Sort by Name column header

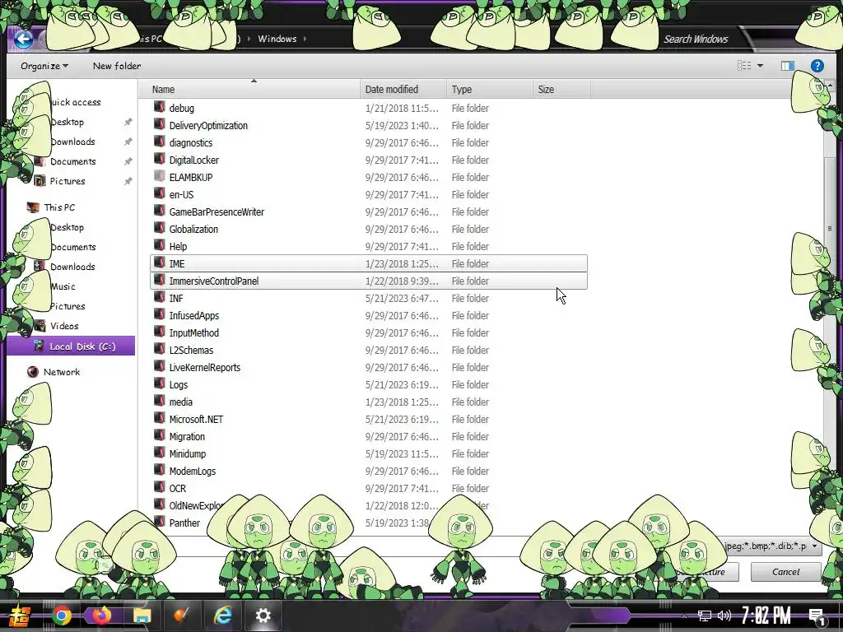(x=249, y=89)
